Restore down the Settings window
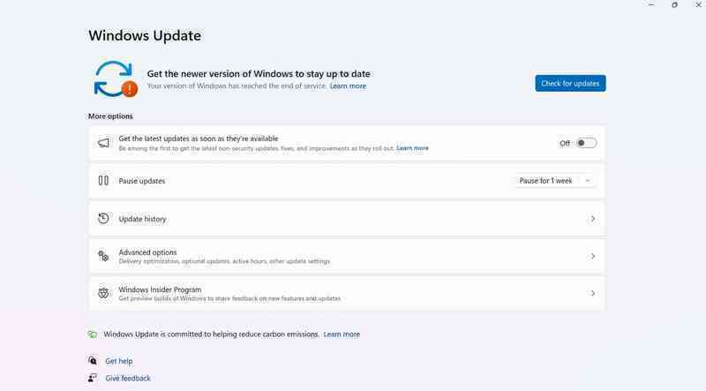The width and height of the screenshot is (706, 391). [x=674, y=5]
